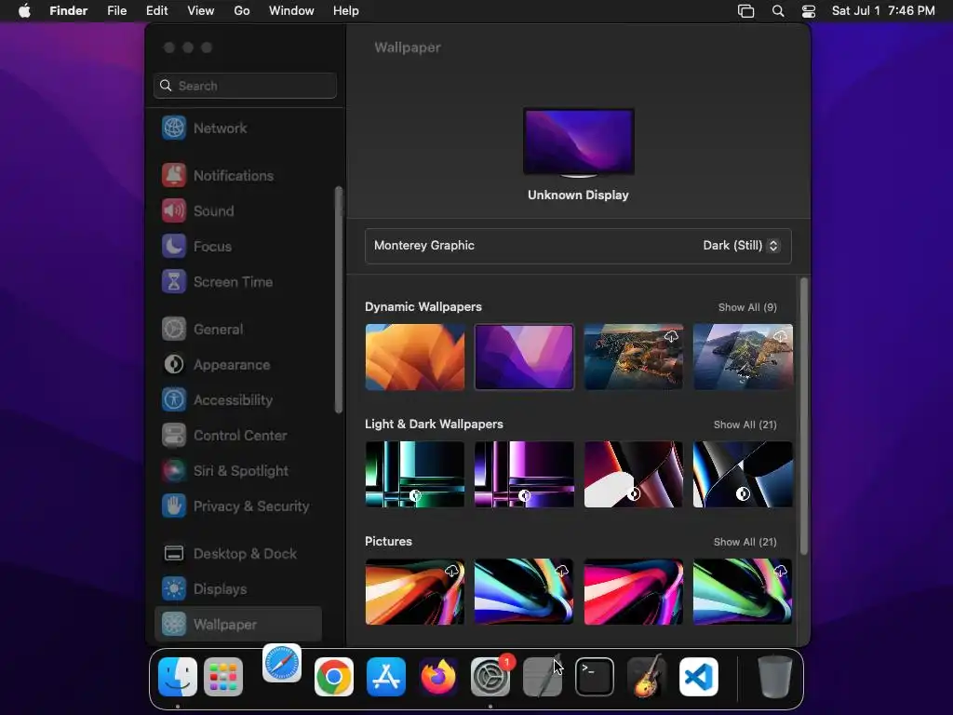Open the Finder menu
953x715 pixels.
click(69, 11)
